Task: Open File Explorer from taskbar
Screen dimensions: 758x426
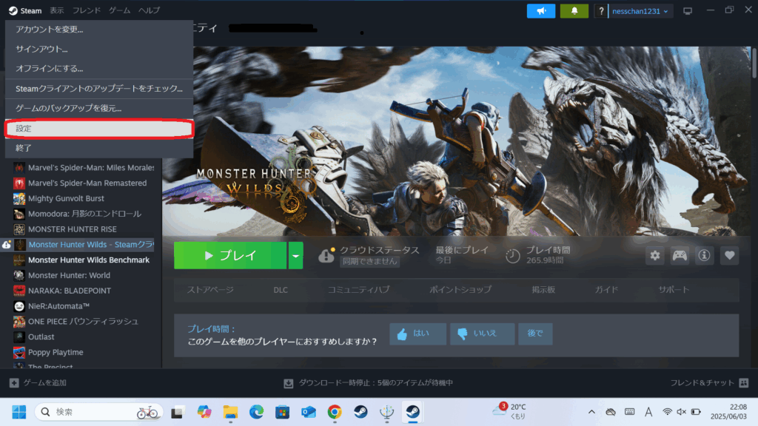Action: coord(230,412)
